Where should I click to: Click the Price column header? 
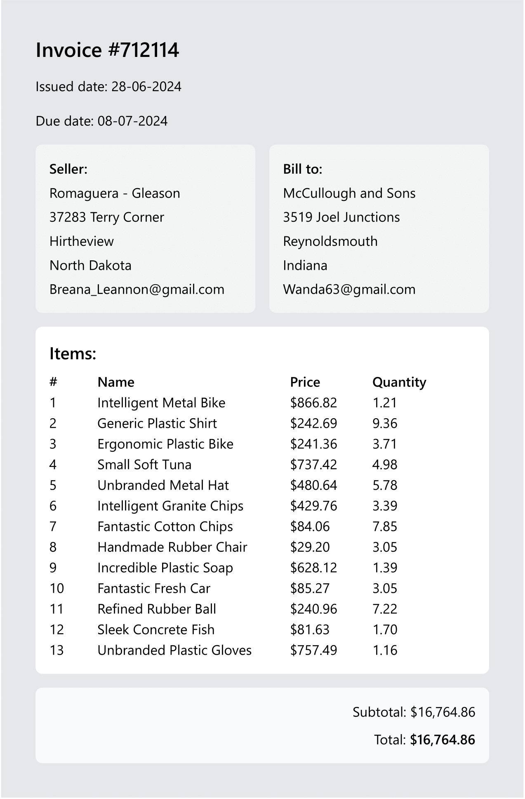point(305,382)
